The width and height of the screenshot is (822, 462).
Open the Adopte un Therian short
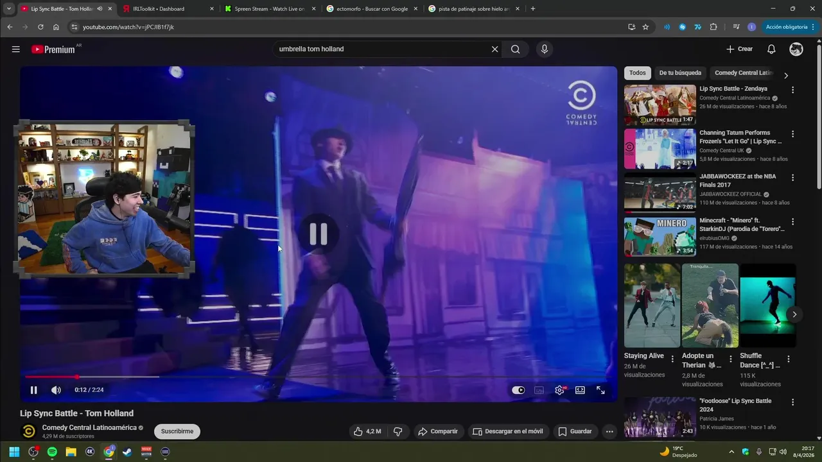click(x=710, y=305)
